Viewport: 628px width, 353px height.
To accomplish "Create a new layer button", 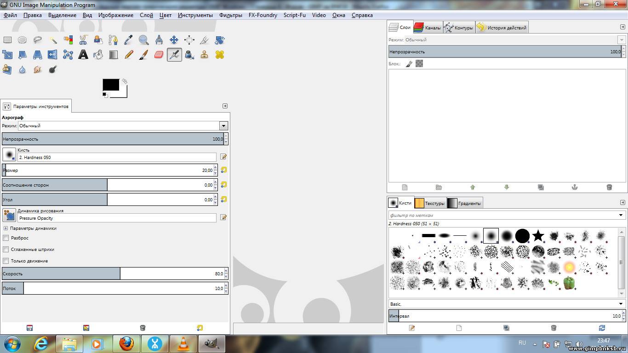I will tap(405, 187).
